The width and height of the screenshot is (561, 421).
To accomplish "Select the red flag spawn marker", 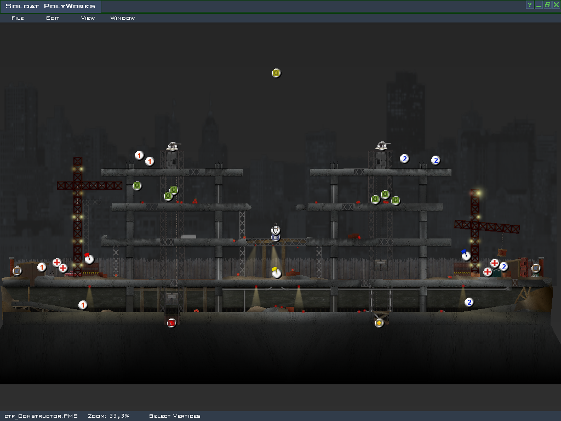I will click(x=89, y=258).
